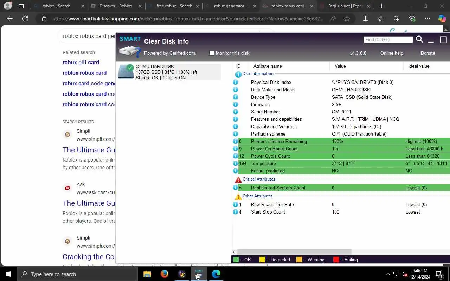Click the info icon beside Temperature
This screenshot has height=281, width=450.
(x=236, y=163)
